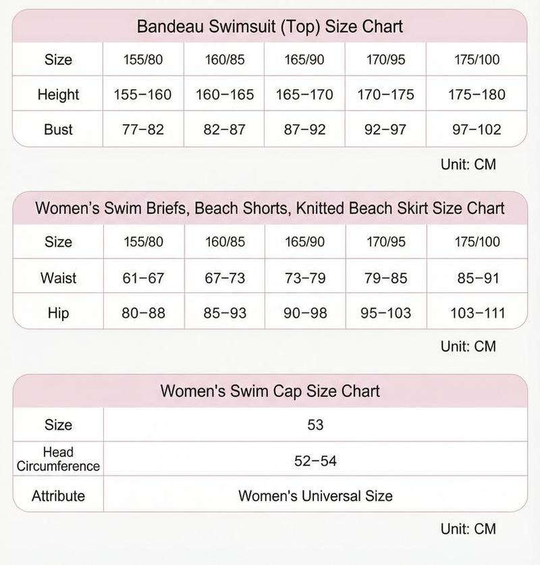The height and width of the screenshot is (565, 540).
Task: Click the hip range 95–103 cell
Action: [386, 313]
